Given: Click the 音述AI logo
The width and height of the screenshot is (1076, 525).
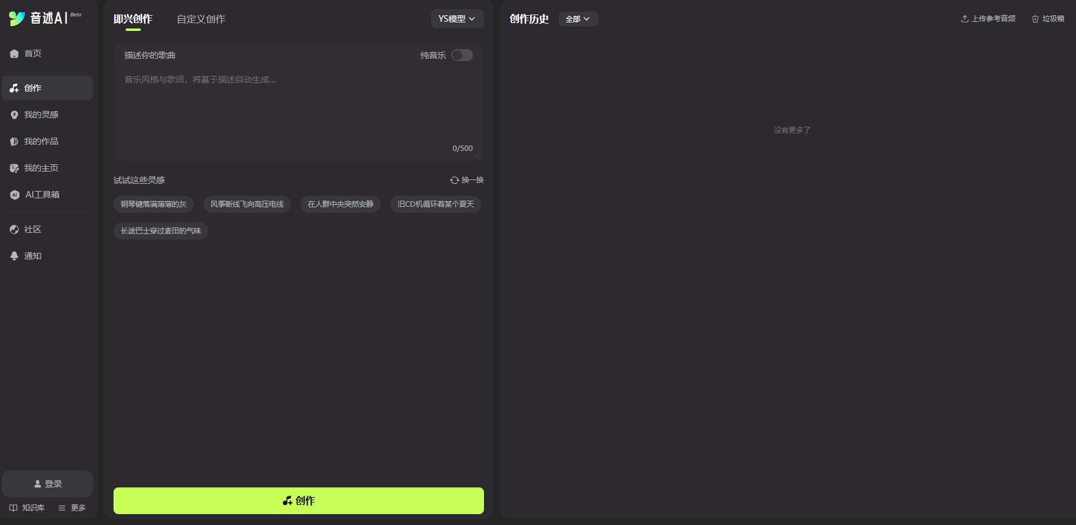Looking at the screenshot, I should coord(45,18).
